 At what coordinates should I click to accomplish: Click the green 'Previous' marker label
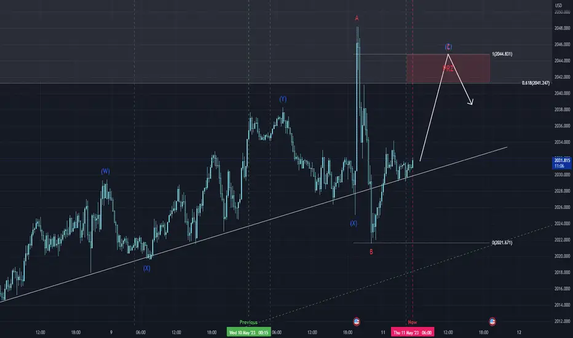click(x=248, y=322)
